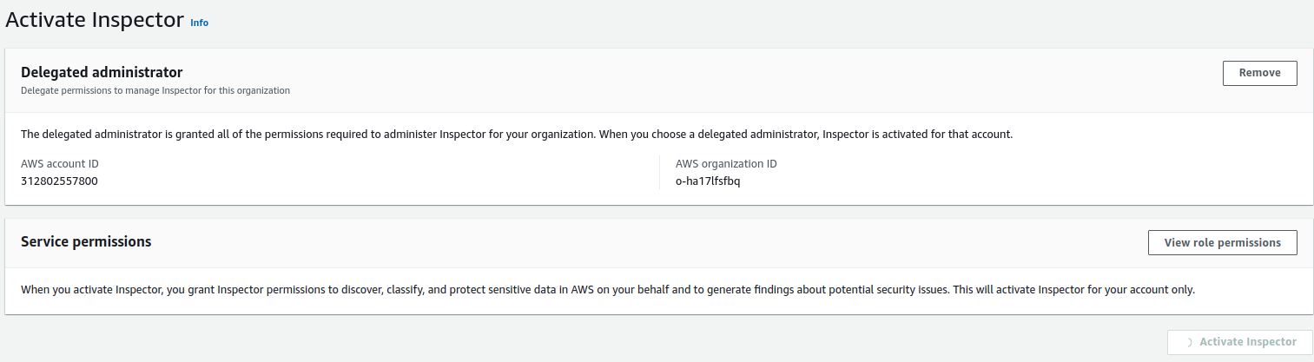Click the loading spinner in Activate Inspector button
Viewport: 1314px width, 362px height.
coord(1188,342)
